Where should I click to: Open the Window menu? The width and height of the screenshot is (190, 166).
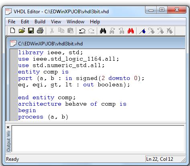point(76,22)
